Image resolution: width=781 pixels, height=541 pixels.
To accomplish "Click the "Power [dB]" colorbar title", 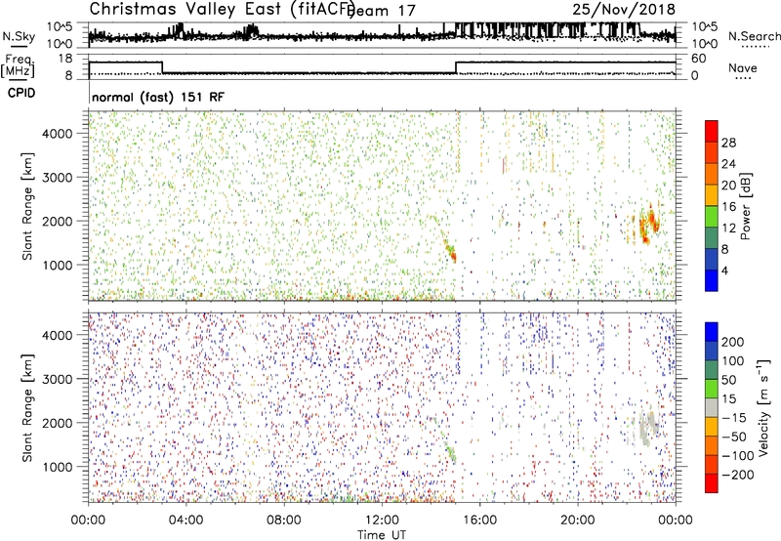I will [x=746, y=206].
